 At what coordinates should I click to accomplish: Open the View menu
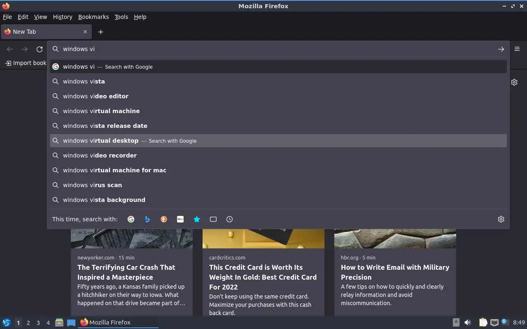[40, 17]
